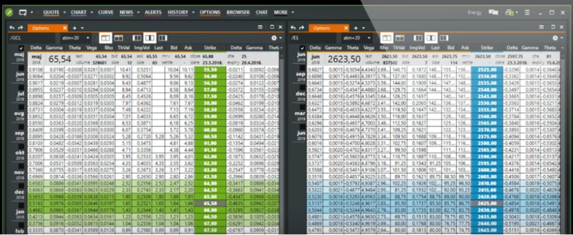573x235 pixels.
Task: Highlighted orange-topped layout icon in /GCL panel
Action: click(106, 37)
